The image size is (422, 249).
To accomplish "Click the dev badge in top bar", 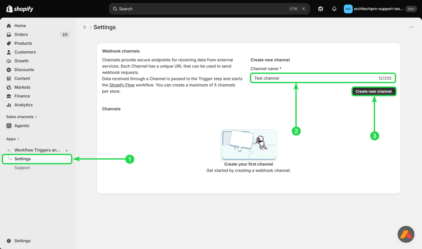I will (411, 9).
